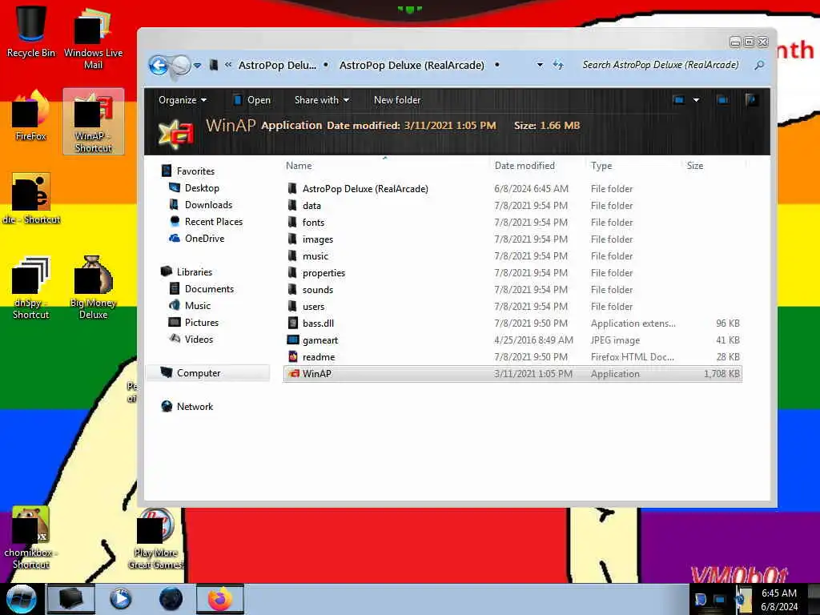Select the properties folder icon

293,272
